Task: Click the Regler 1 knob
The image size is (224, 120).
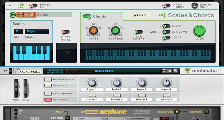Action: click(92, 83)
